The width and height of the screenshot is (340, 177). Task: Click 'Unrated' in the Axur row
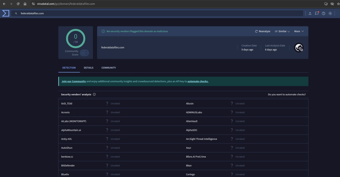click(x=240, y=148)
